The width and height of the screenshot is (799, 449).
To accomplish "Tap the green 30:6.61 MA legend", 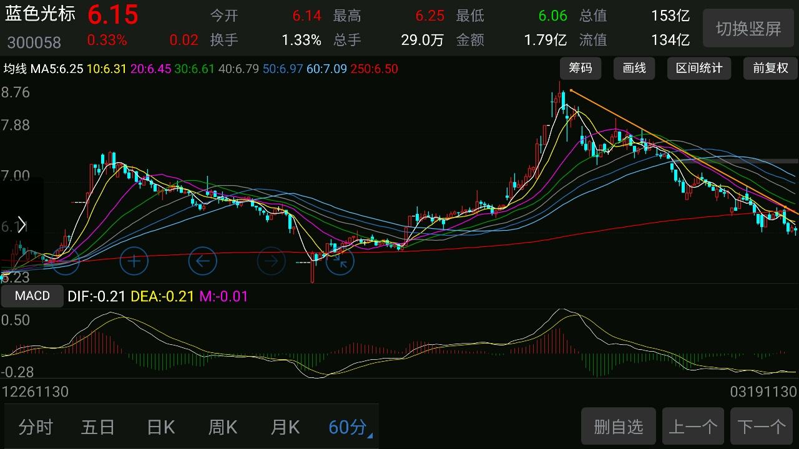I will [195, 69].
